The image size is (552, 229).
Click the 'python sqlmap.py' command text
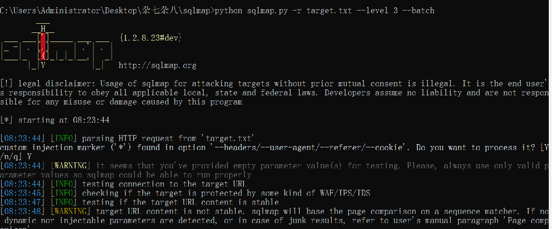[x=250, y=10]
